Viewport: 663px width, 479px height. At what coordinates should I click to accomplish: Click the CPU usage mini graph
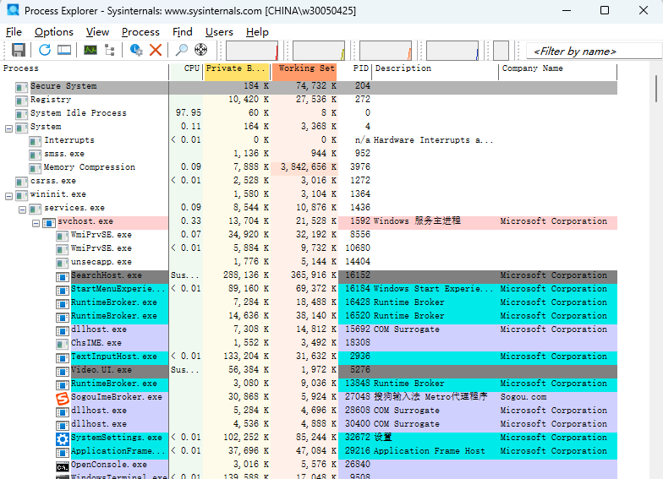tap(252, 51)
